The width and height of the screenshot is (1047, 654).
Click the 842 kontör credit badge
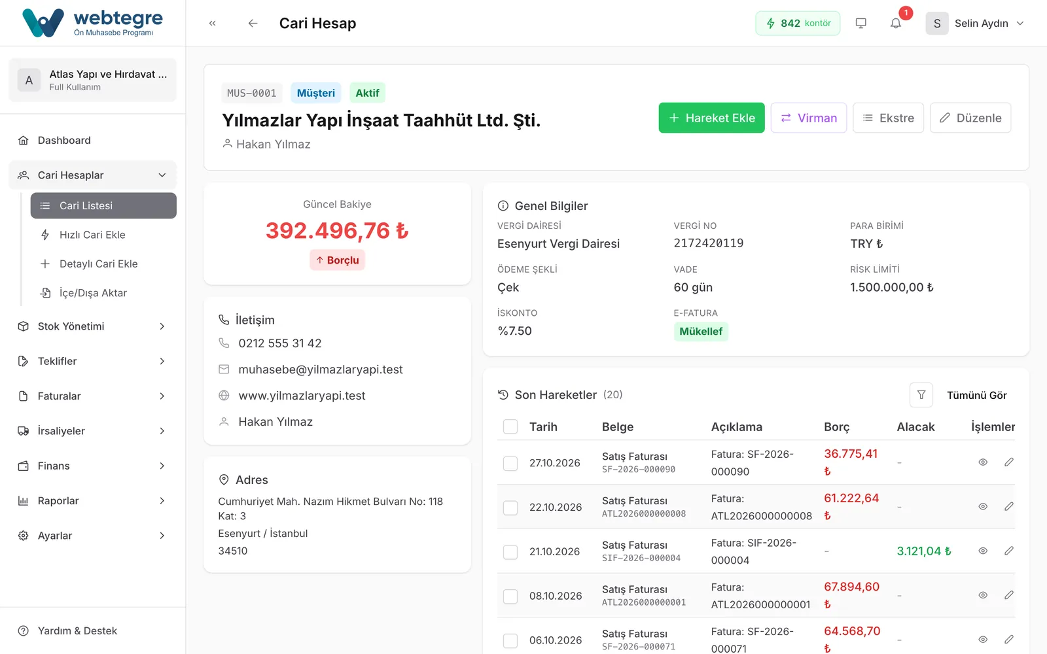(798, 23)
